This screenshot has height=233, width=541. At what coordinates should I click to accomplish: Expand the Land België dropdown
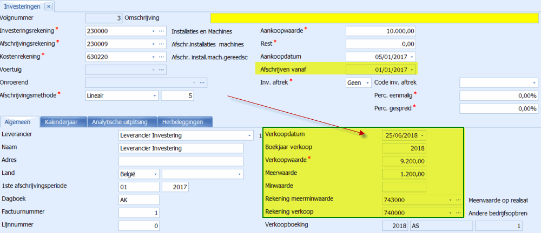point(155,174)
